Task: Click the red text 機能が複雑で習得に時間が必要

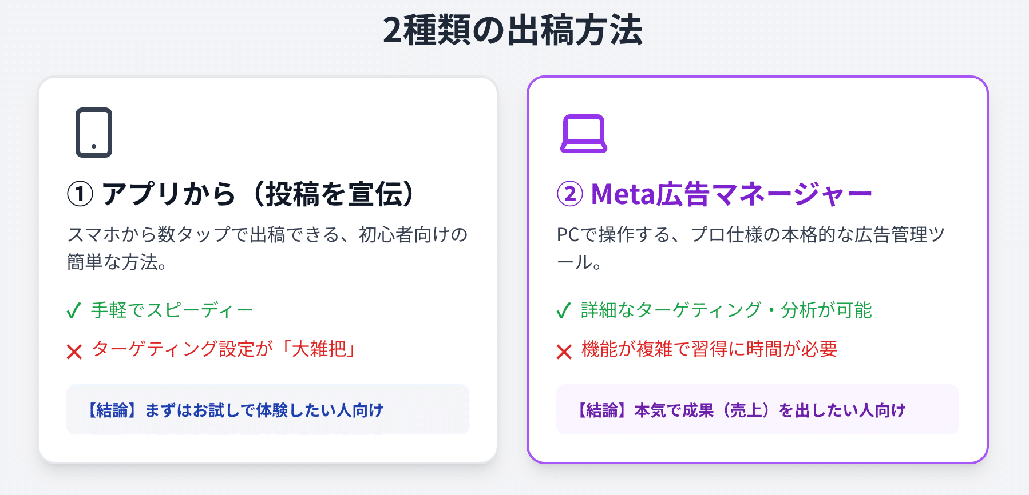Action: (709, 349)
